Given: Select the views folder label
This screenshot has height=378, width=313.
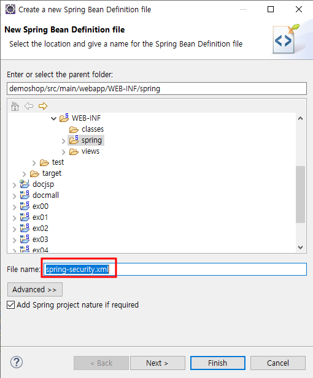Looking at the screenshot, I should coord(90,151).
